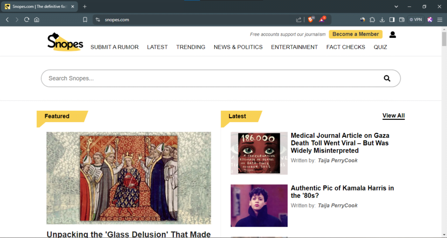447x238 pixels.
Task: Open Brave Rewards triangle icon
Action: (323, 19)
